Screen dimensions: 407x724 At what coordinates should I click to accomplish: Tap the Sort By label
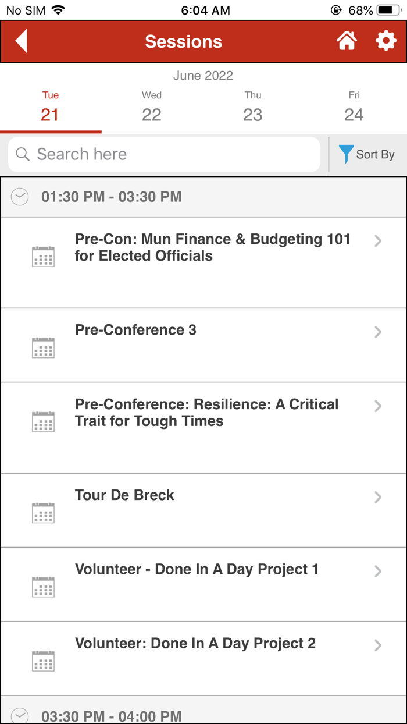click(376, 154)
